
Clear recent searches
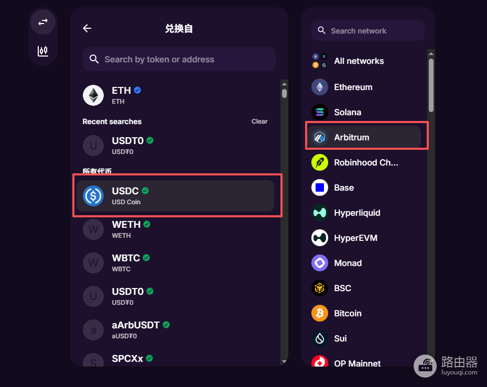point(259,121)
